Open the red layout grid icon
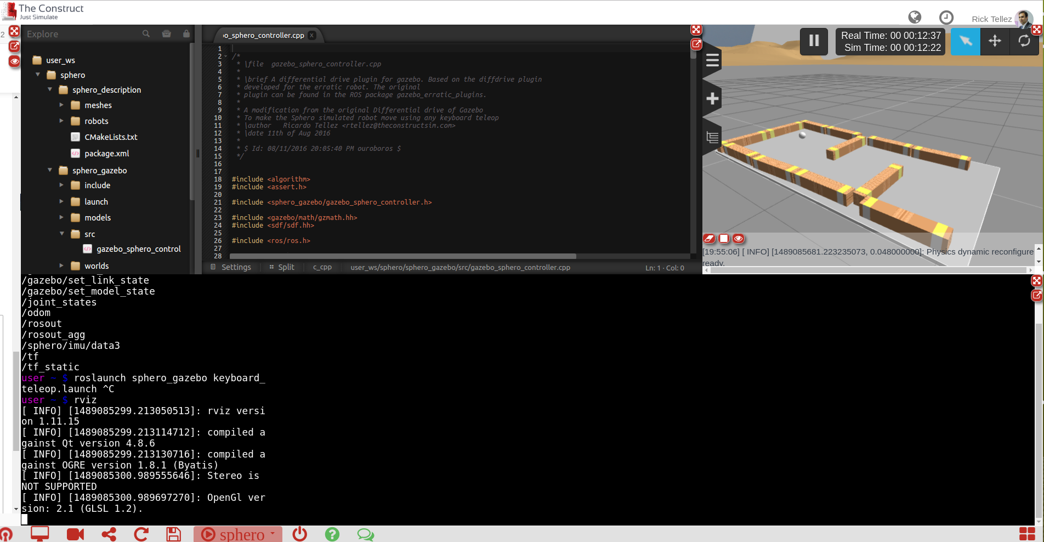Image resolution: width=1044 pixels, height=542 pixels. (x=1027, y=534)
